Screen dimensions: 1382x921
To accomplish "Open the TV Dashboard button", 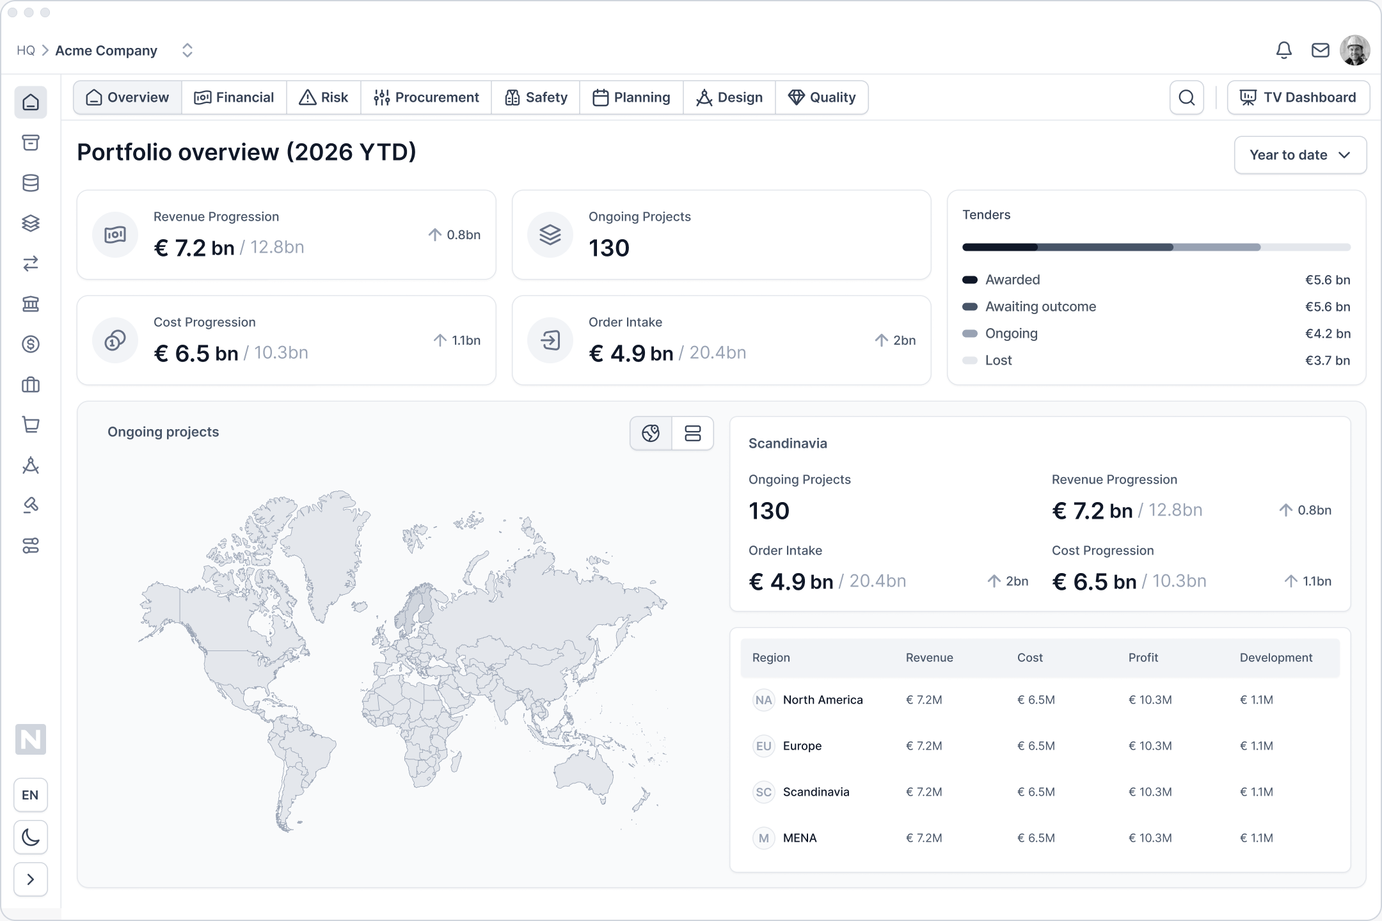I will point(1299,97).
